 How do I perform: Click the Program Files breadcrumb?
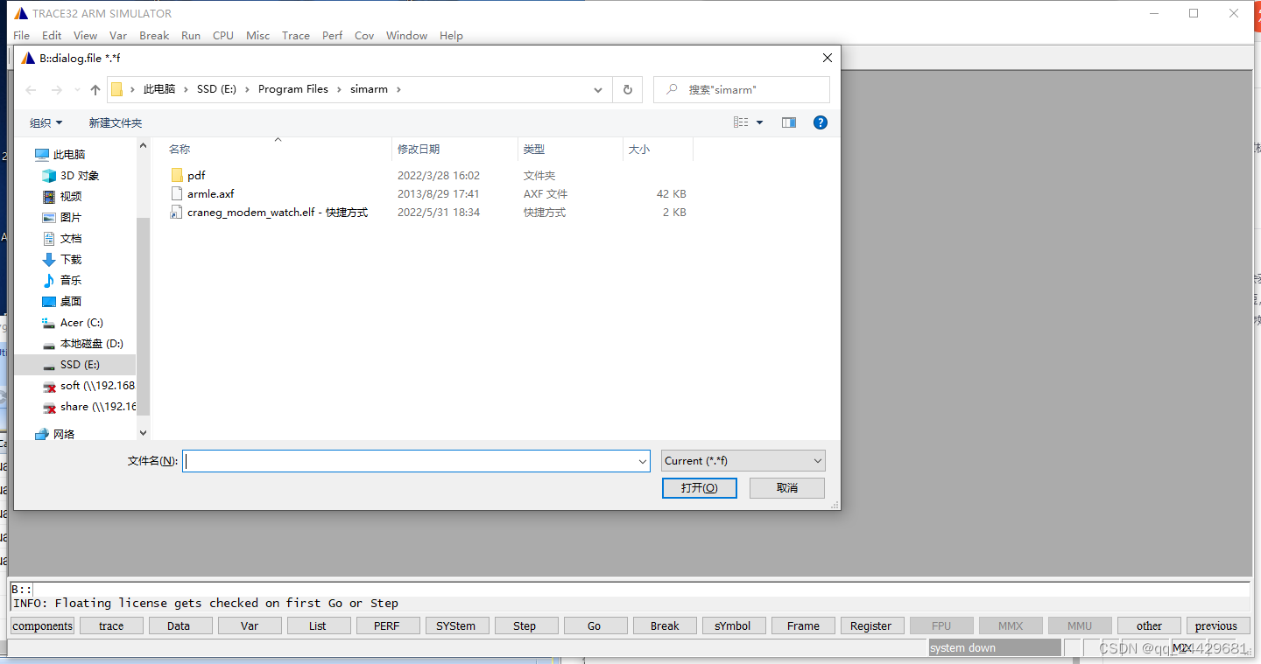(293, 89)
